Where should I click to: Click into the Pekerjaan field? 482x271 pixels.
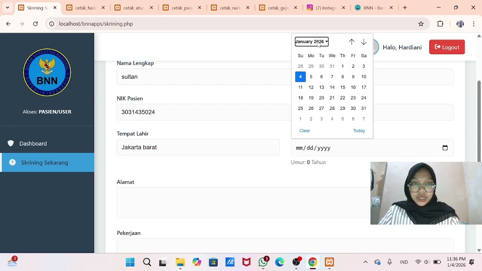coord(285,245)
